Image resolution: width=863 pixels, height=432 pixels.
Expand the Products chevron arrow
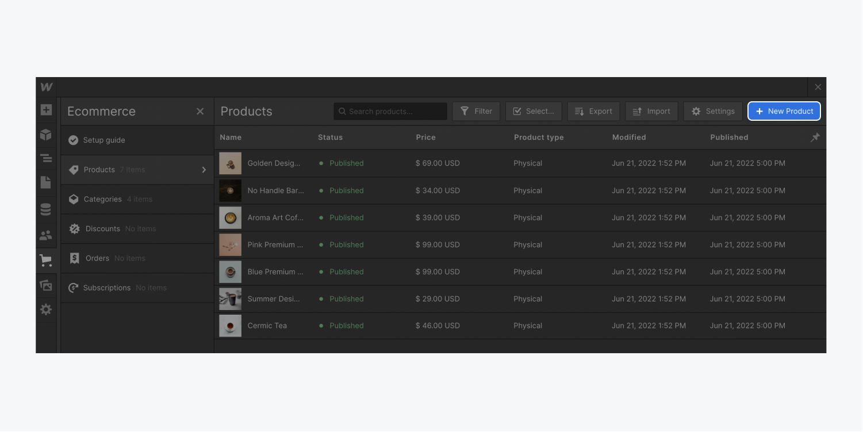tap(204, 170)
